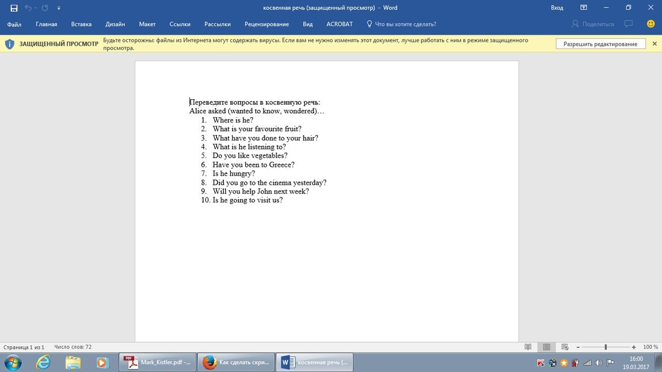Open the comments speech bubble icon
662x372 pixels.
(x=628, y=24)
